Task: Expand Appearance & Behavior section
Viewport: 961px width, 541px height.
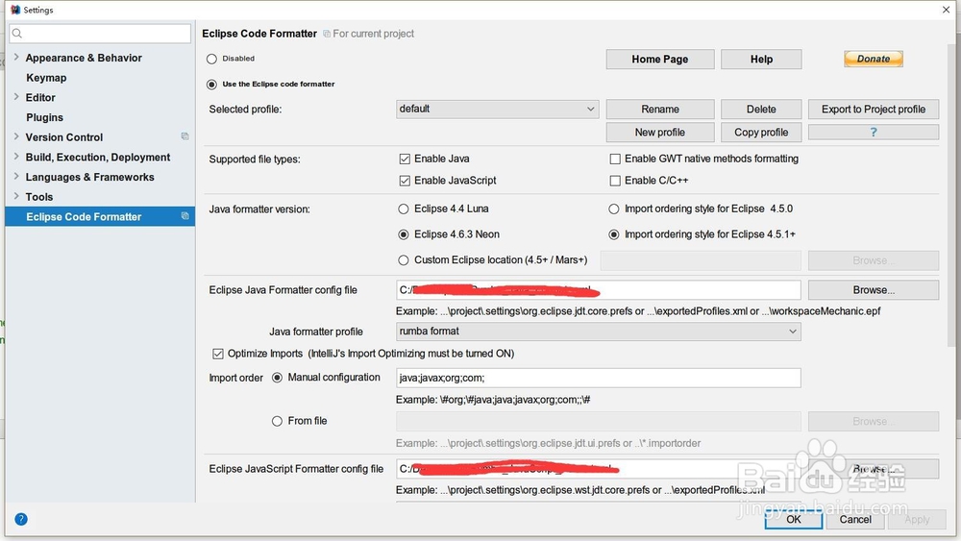Action: pos(16,57)
